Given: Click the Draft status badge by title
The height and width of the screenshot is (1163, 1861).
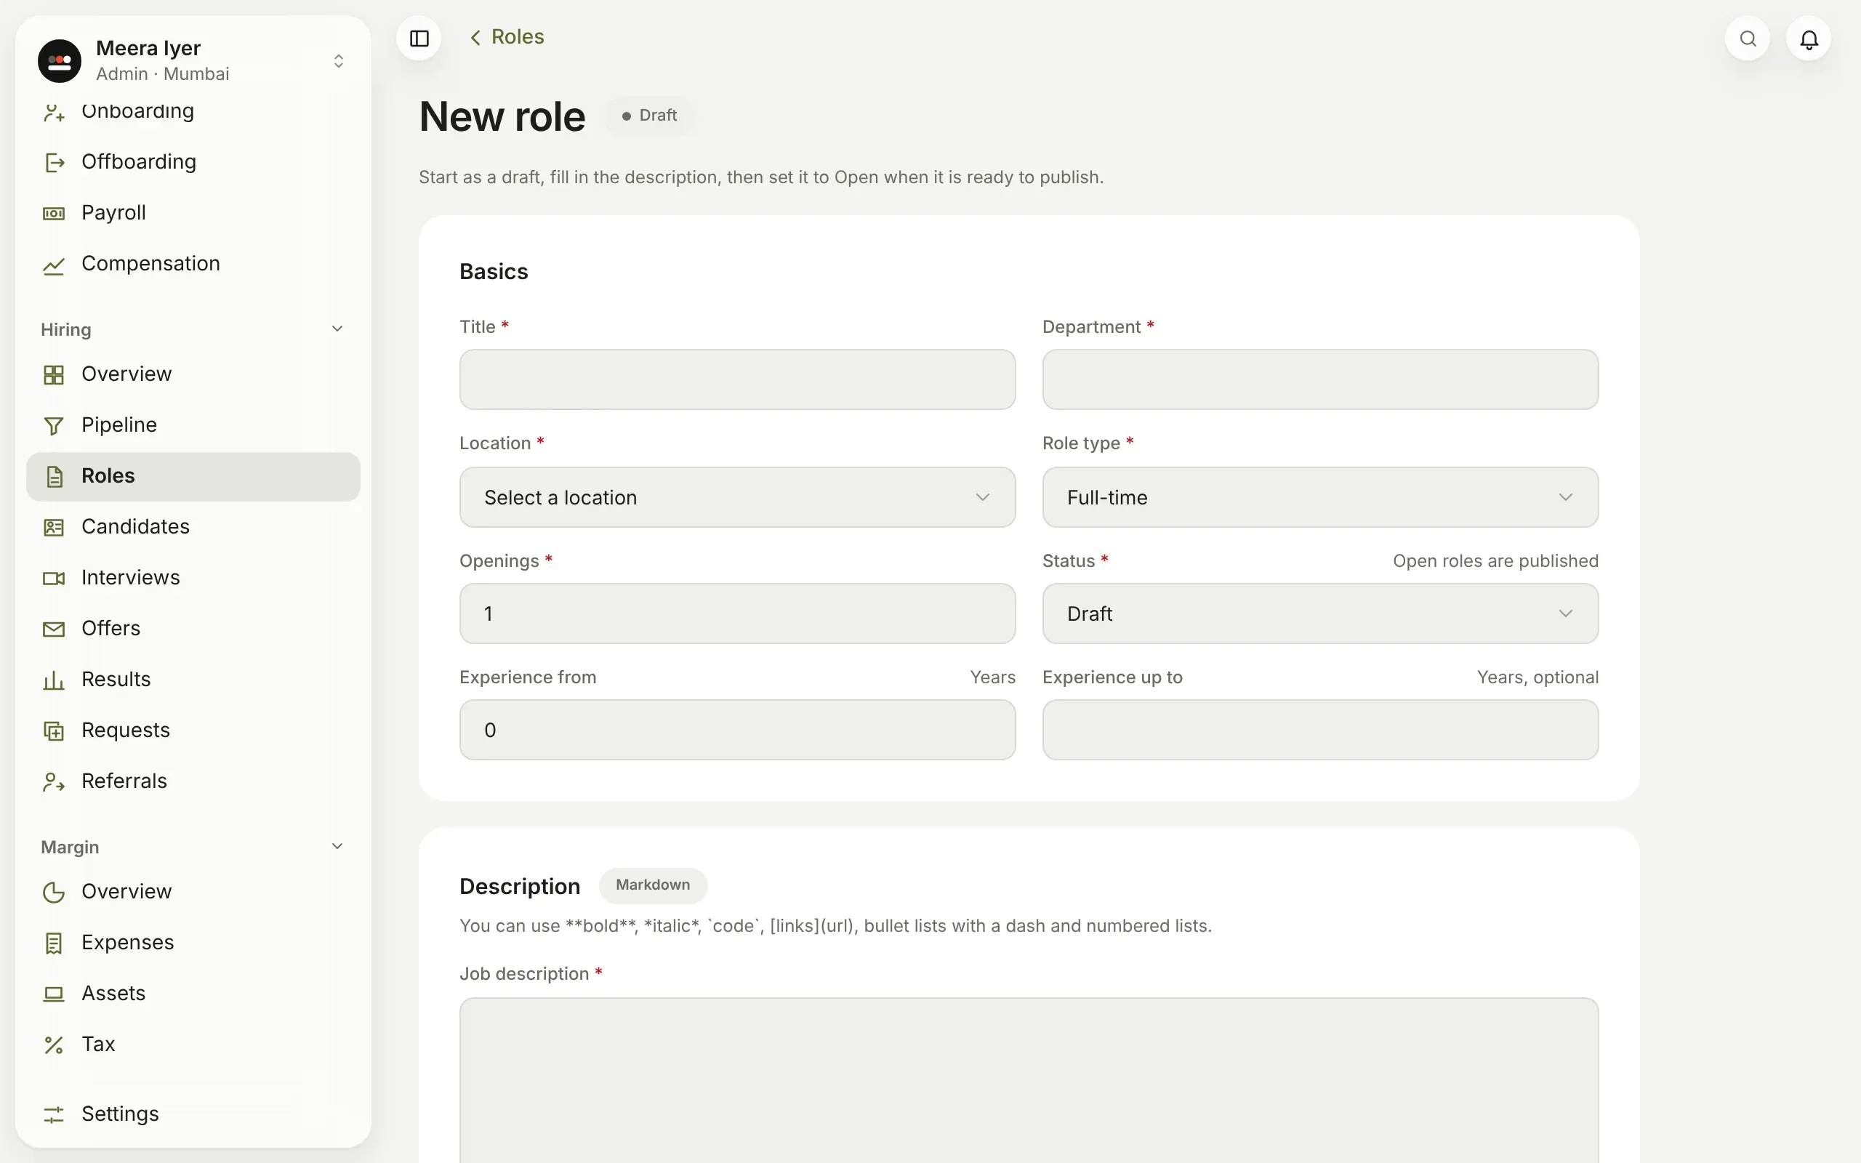Looking at the screenshot, I should pyautogui.click(x=650, y=116).
